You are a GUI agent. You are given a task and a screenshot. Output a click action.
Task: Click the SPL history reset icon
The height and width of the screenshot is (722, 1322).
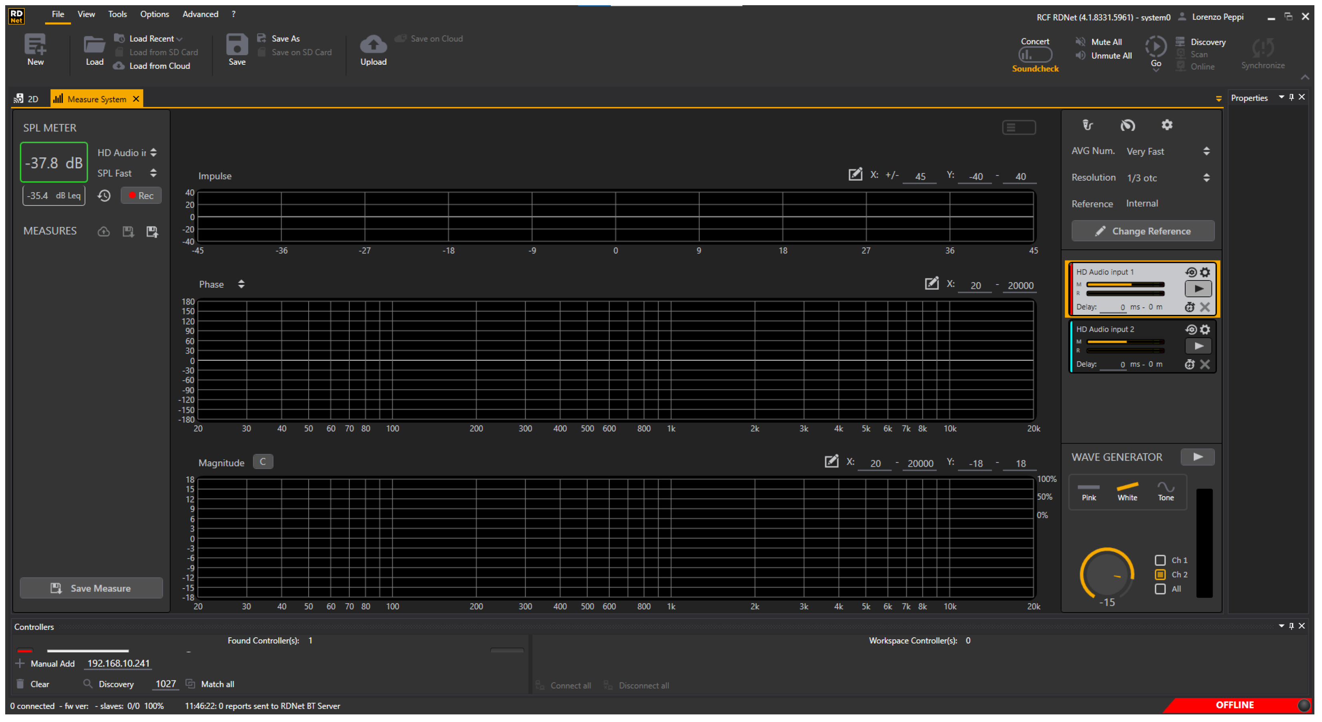click(x=104, y=196)
